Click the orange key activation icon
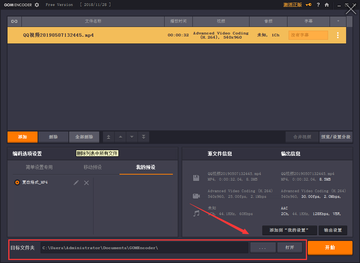This screenshot has height=263, width=360. click(309, 5)
